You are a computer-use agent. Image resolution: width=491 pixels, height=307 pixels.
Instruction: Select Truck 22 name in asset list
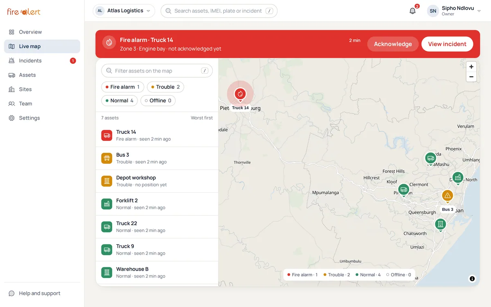(126, 223)
